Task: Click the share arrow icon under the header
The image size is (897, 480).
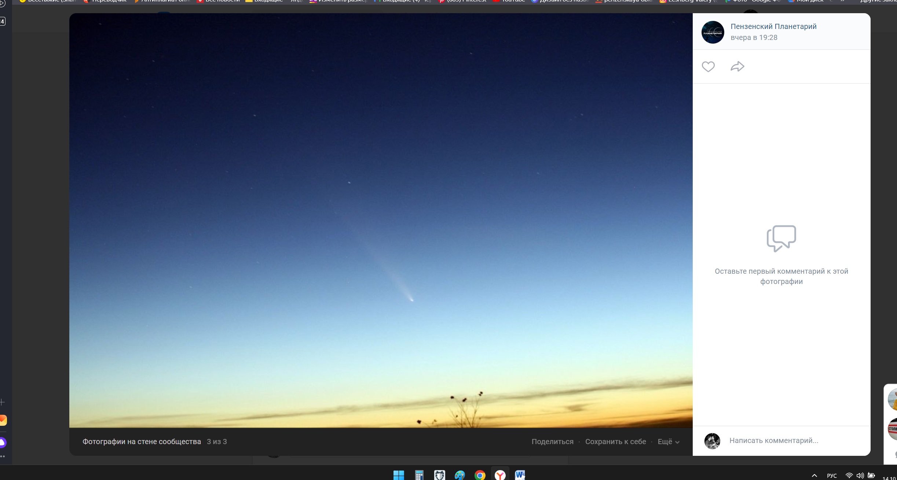Action: pyautogui.click(x=737, y=67)
